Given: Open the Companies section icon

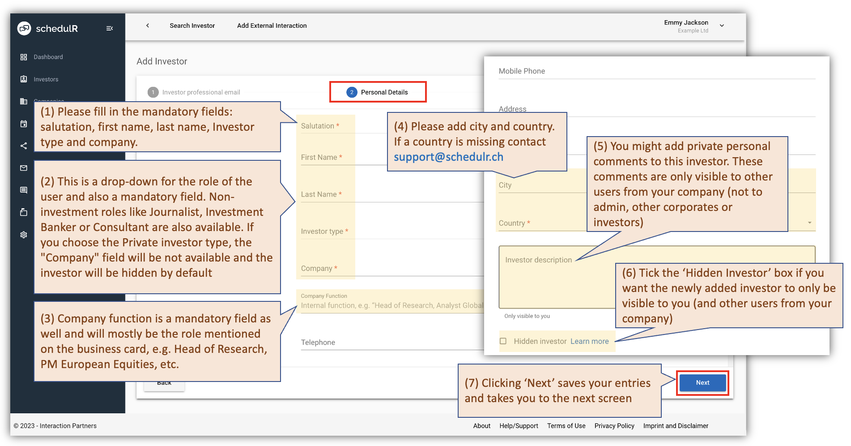Looking at the screenshot, I should click(x=23, y=101).
